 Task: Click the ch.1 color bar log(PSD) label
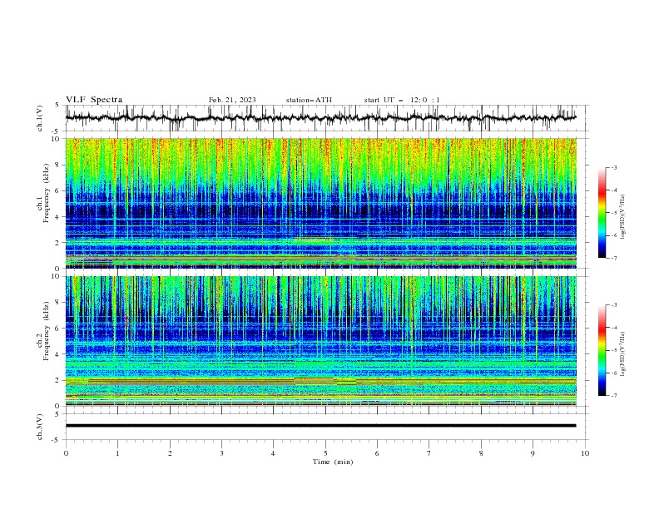tap(623, 217)
